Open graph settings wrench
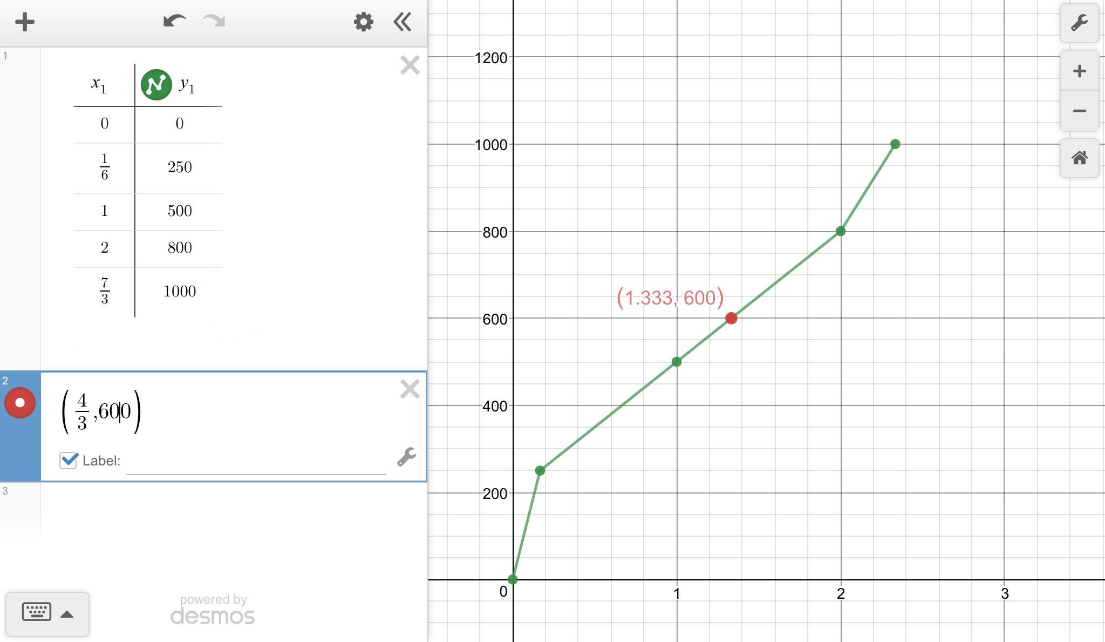The image size is (1105, 642). click(x=1079, y=23)
